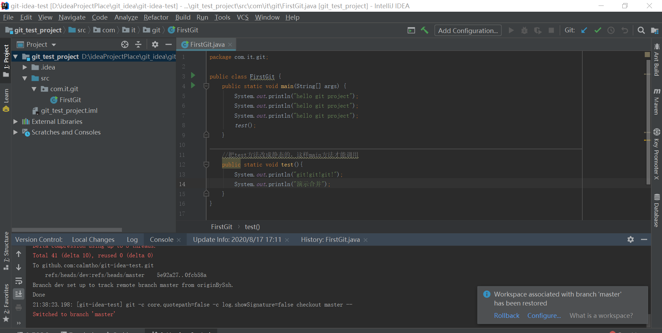The height and width of the screenshot is (333, 662).
Task: Click Add Configuration button
Action: tap(468, 30)
